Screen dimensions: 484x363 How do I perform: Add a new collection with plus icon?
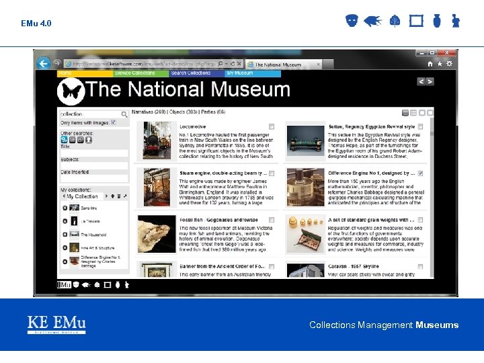coord(113,196)
